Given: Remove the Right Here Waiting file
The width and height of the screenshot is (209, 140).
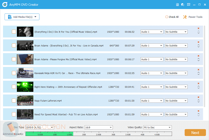Looking at the screenshot, I should pyautogui.click(x=198, y=83).
